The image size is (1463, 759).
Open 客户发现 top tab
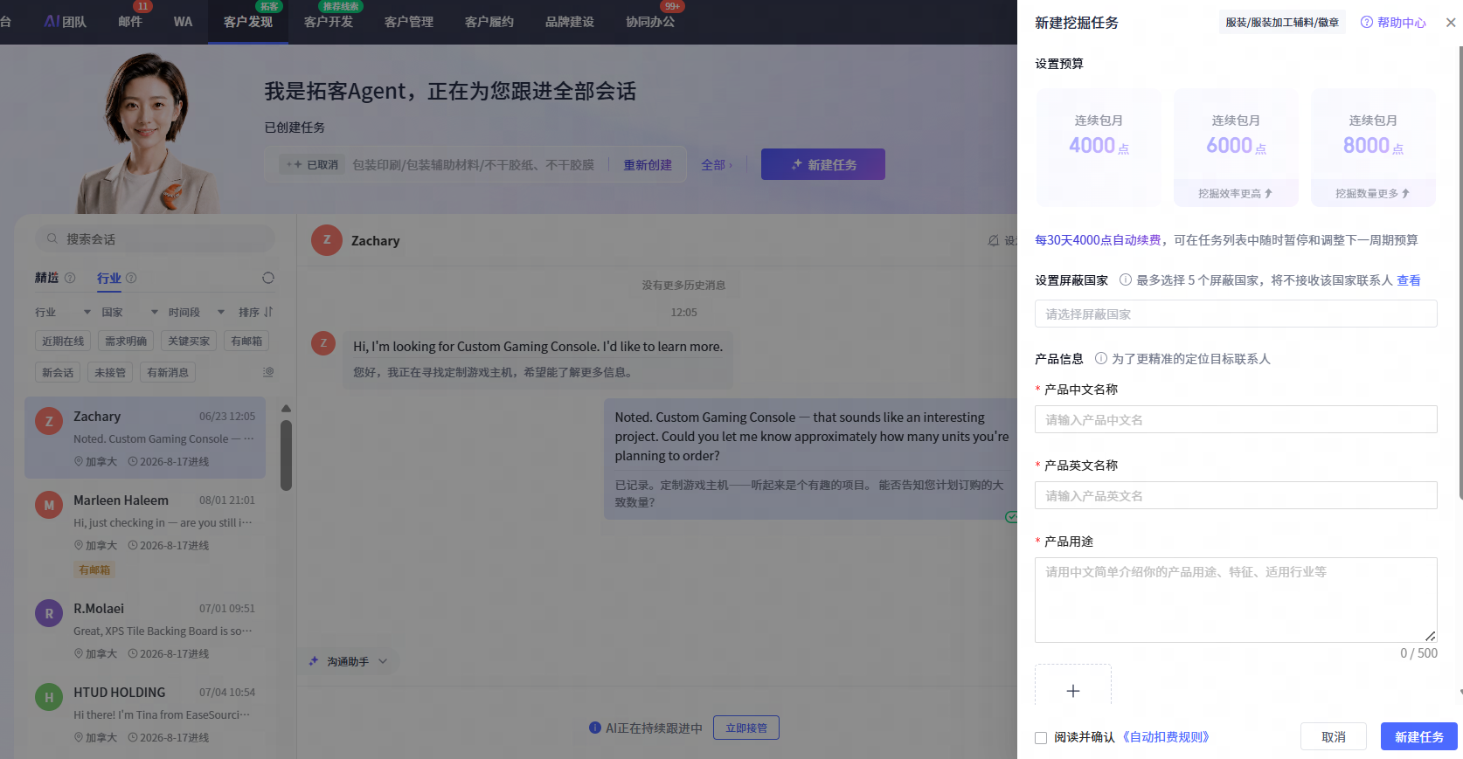248,22
